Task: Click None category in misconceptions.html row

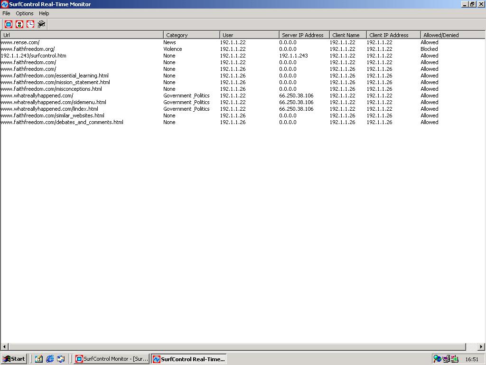Action: pyautogui.click(x=169, y=89)
